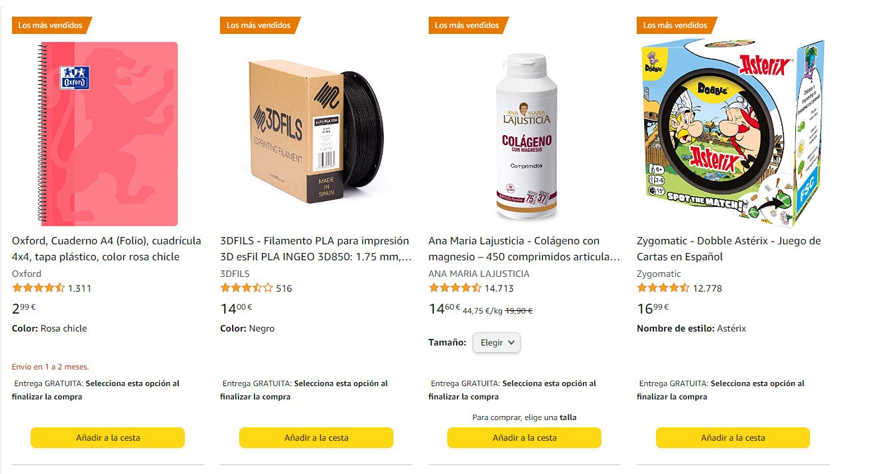This screenshot has height=474, width=870.
Task: Open the Oxford Cuaderno A4 title link
Action: click(96, 249)
